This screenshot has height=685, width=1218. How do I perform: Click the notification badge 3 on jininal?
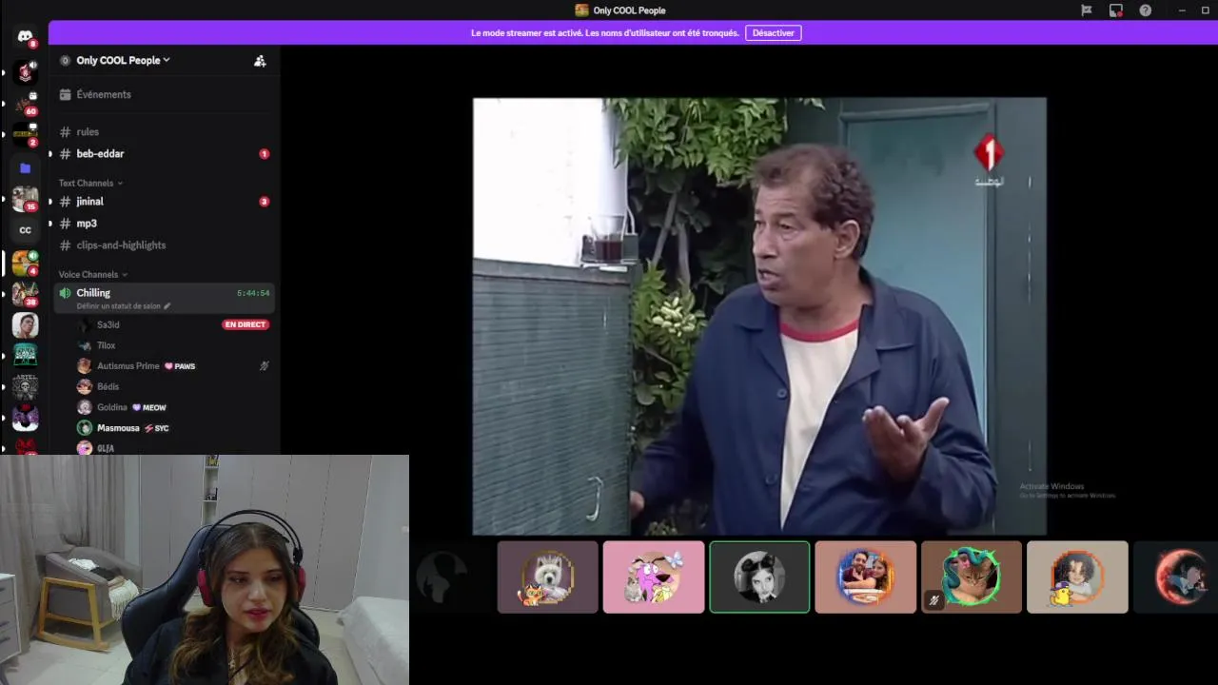pos(265,202)
